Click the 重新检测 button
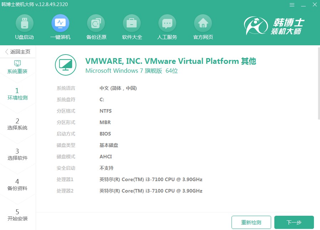Viewport: 320px width, 230px height. coord(251,222)
